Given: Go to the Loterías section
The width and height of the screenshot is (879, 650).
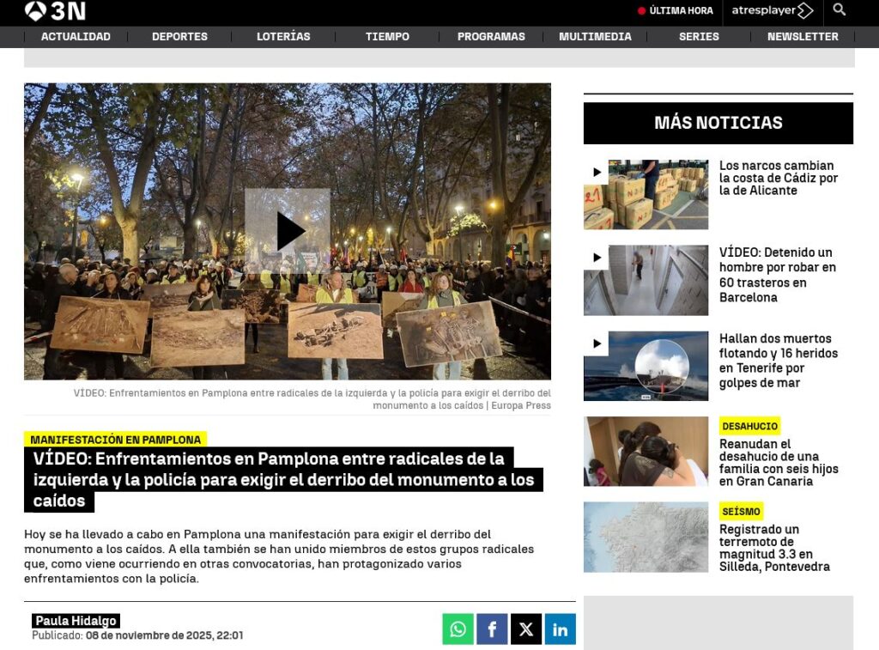Looking at the screenshot, I should [283, 37].
